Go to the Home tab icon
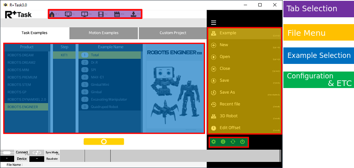Image resolution: width=354 pixels, height=168 pixels. [x=52, y=14]
